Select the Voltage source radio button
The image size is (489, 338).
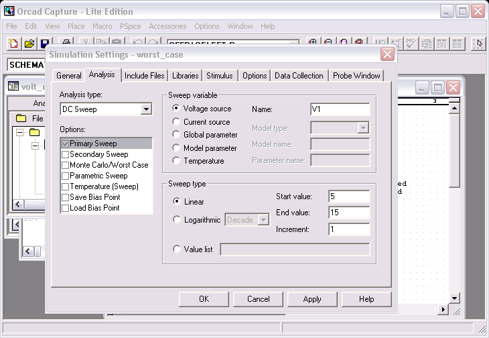click(x=176, y=108)
